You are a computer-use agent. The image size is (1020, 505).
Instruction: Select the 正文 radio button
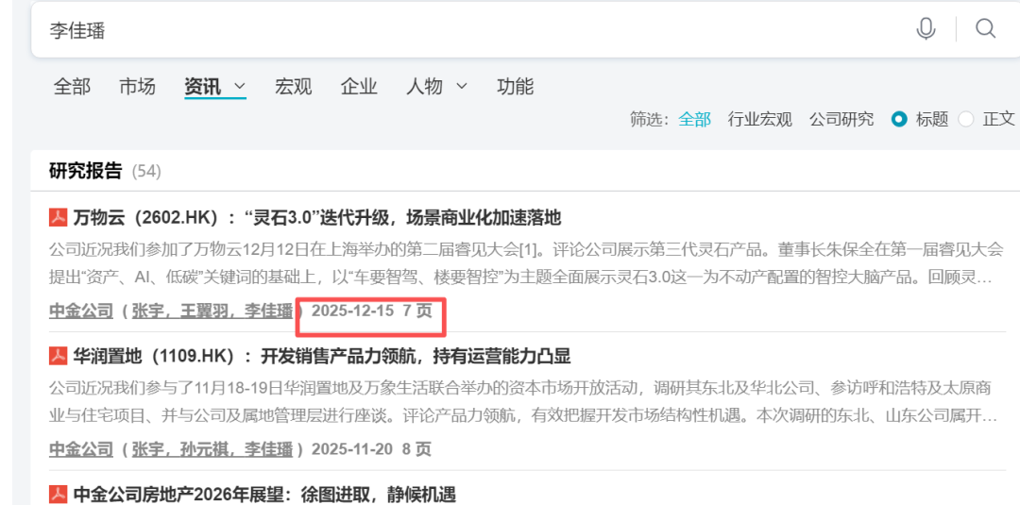coord(966,119)
